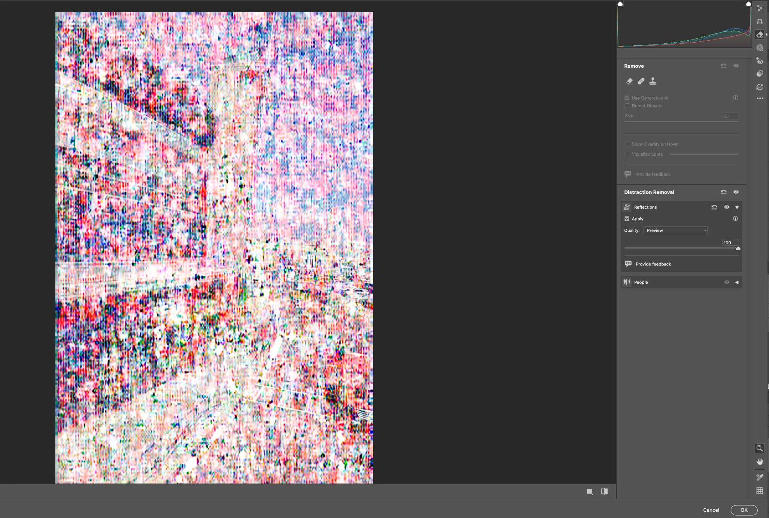This screenshot has height=518, width=769.
Task: Select the Red Eye removal tool
Action: (760, 61)
